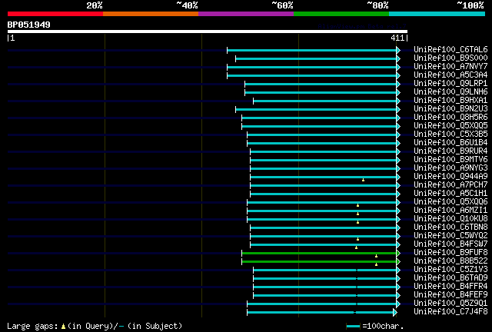Select the UniRef100_A7NVY7 label
Screen dimensions: 492x332
[x=450, y=66]
